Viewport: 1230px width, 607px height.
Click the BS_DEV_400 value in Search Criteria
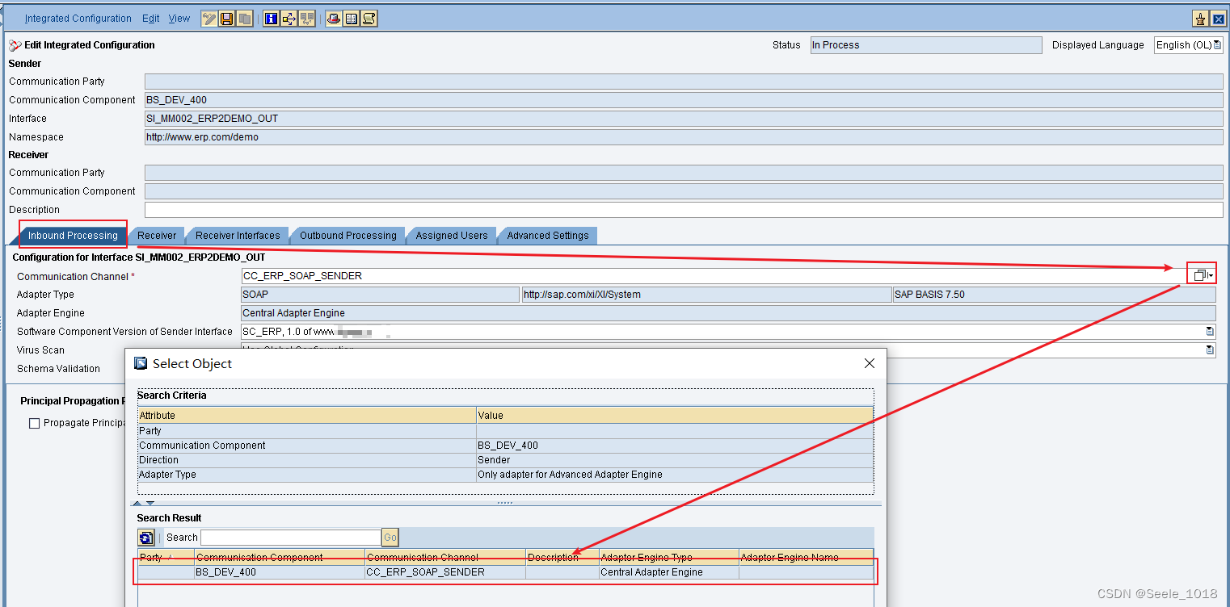675,446
